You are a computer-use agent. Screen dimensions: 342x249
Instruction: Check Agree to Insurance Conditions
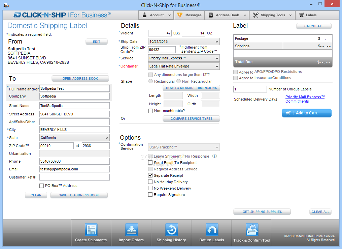(x=235, y=78)
